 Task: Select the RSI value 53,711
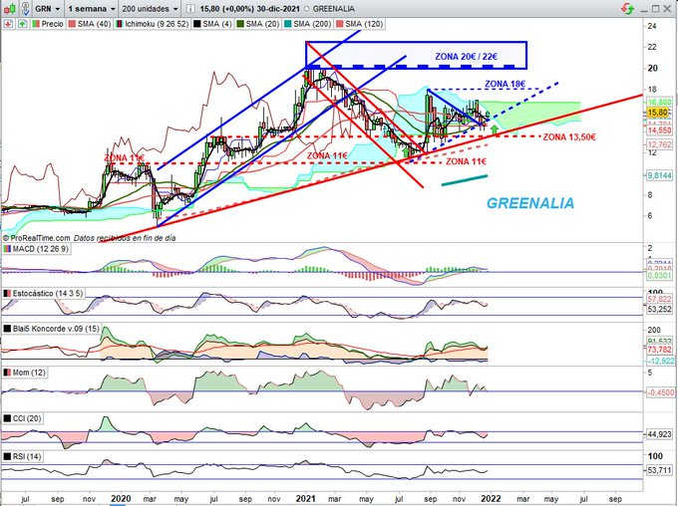coord(660,470)
